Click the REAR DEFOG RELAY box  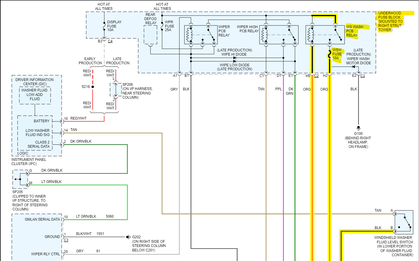(150, 35)
